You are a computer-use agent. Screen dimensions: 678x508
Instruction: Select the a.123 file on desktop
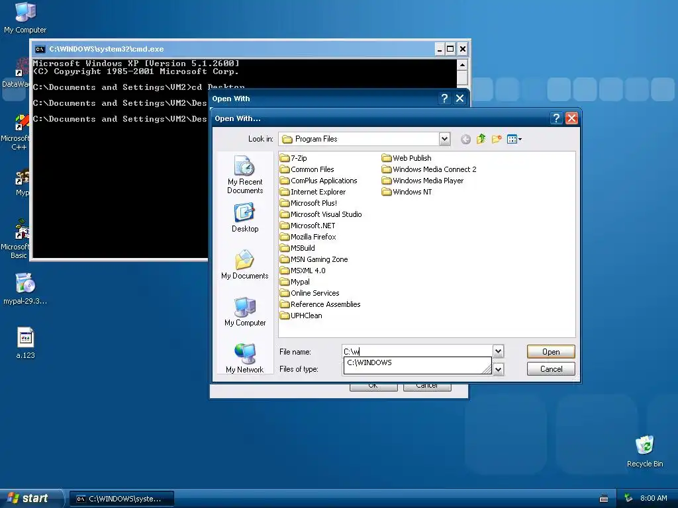pos(25,343)
